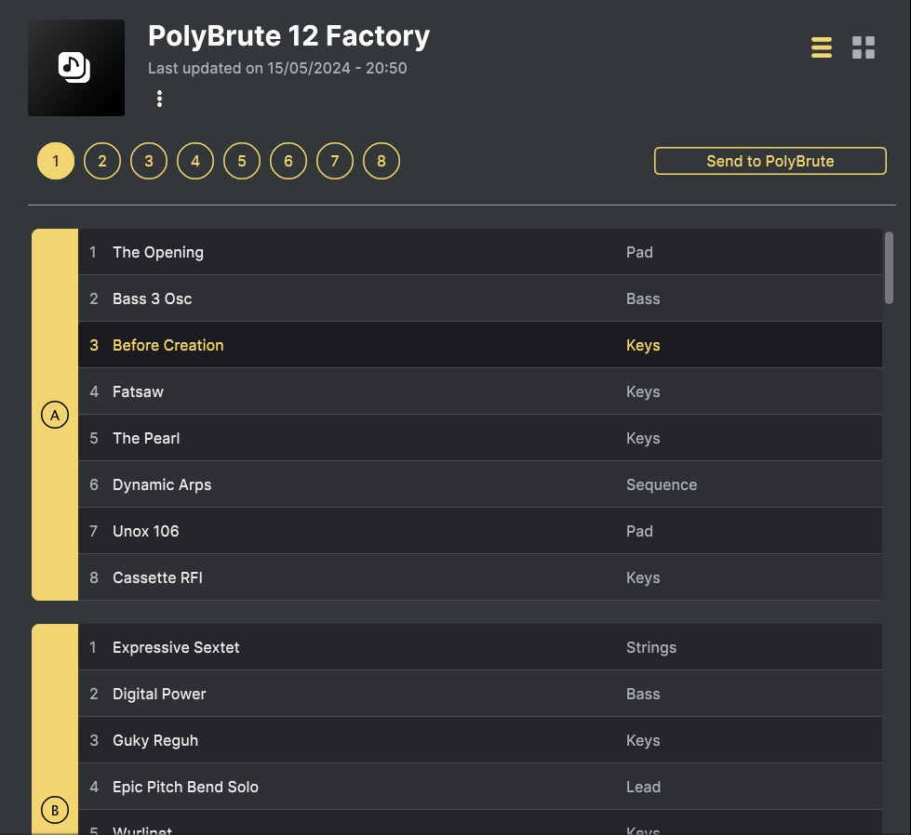Select bank page 2

(102, 161)
